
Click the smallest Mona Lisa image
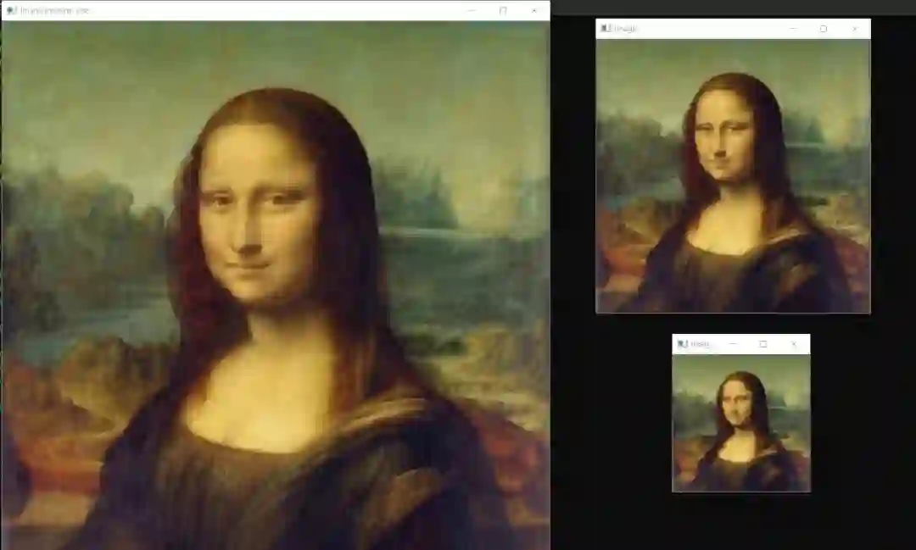coord(741,423)
